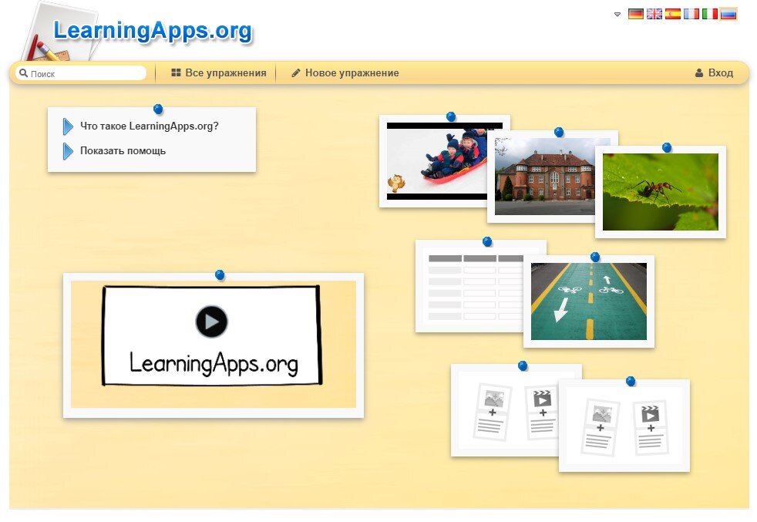Expand the language dropdown arrow
The image size is (757, 522).
pyautogui.click(x=617, y=15)
